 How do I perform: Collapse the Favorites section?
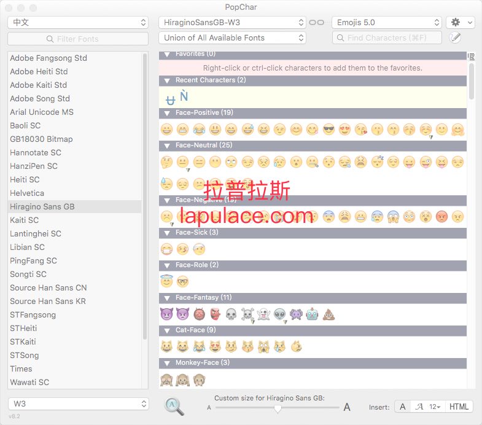(x=167, y=55)
